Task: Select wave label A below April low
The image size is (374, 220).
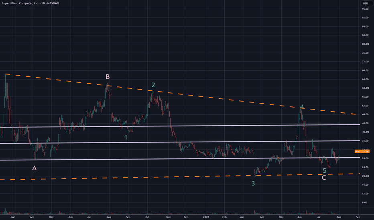Action: 35,168
